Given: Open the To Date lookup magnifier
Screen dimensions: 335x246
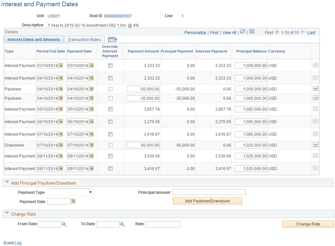Looking at the screenshot, I should click(122, 224).
